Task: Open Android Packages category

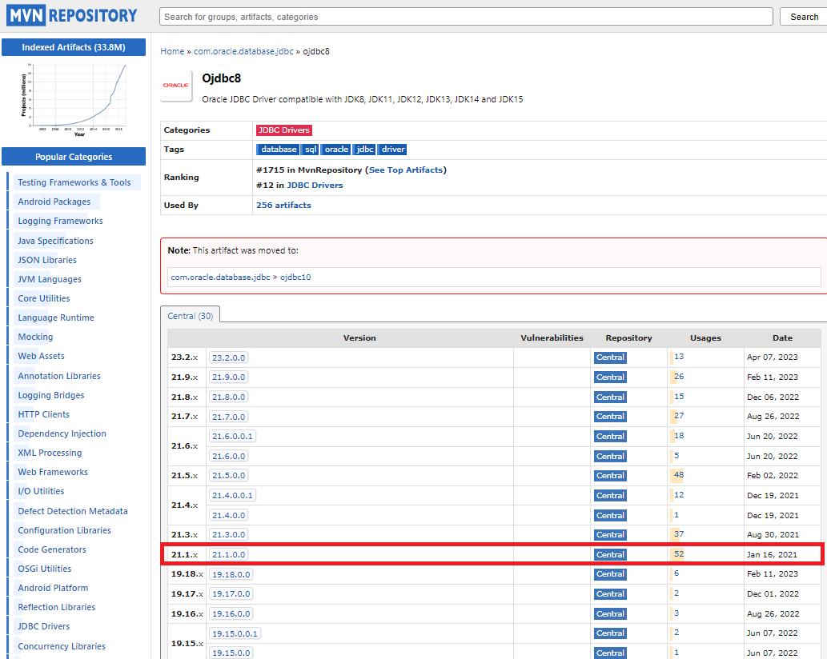Action: 54,202
